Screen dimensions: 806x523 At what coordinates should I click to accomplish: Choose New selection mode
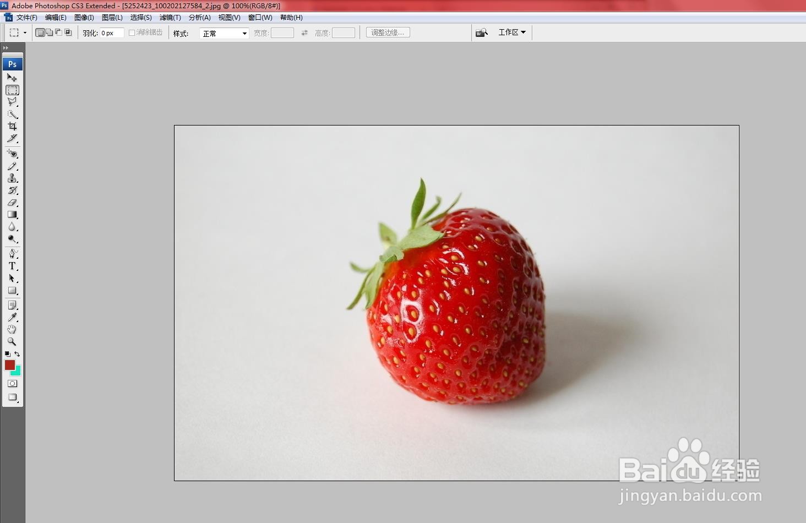coord(40,32)
